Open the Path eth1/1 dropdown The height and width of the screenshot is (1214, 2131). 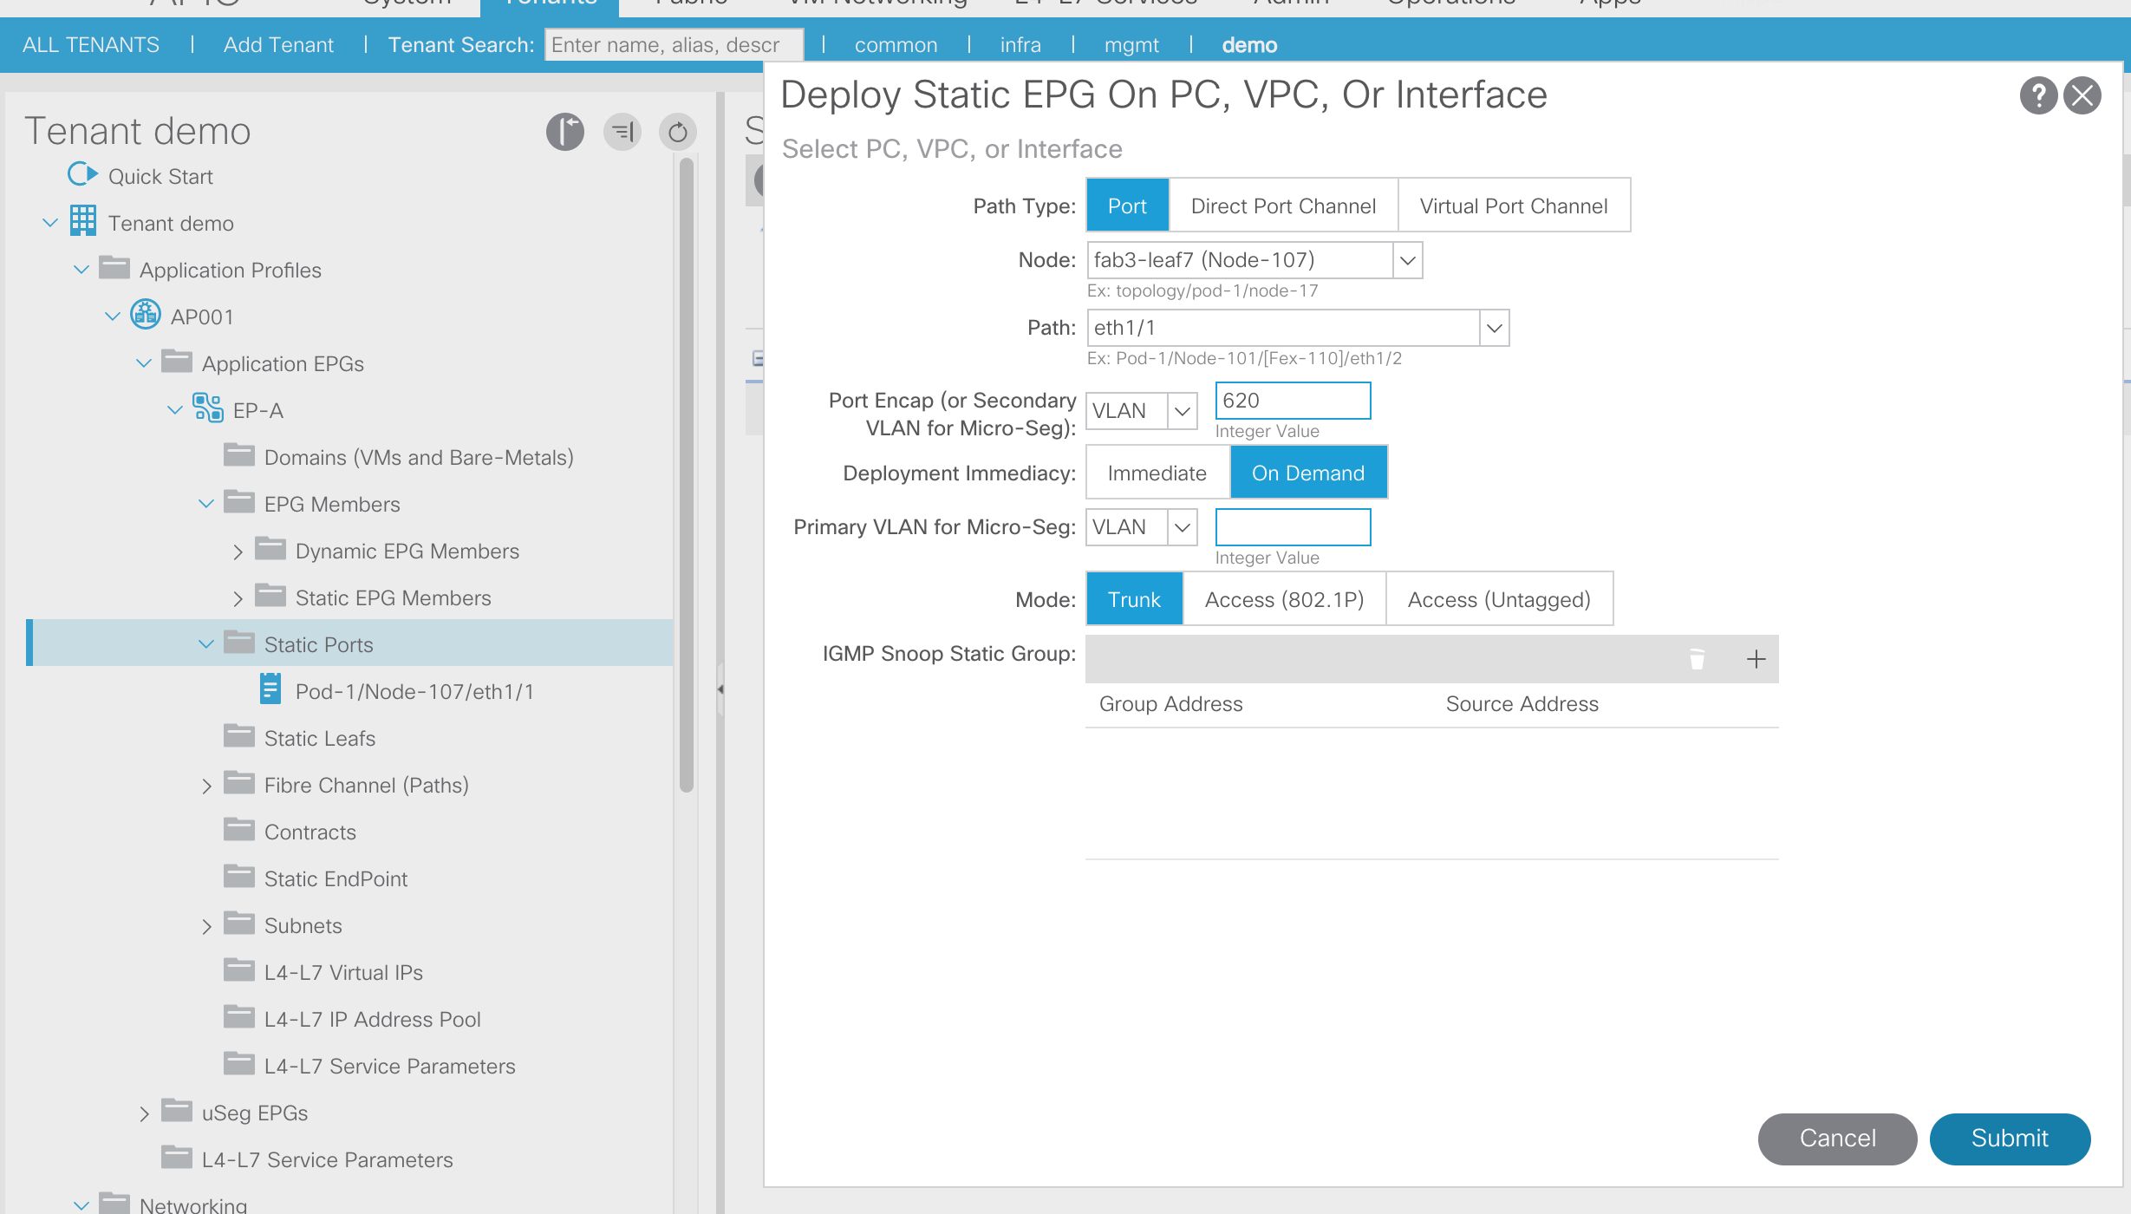1494,328
